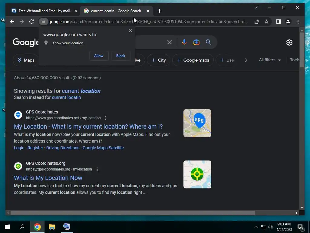310x233 pixels.
Task: Select the Maps filter chip
Action: (26, 60)
